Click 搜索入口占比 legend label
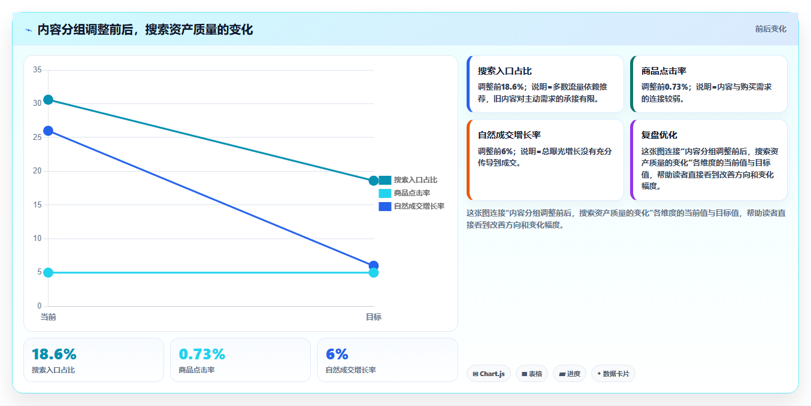Viewport: 811px width, 406px height. click(x=415, y=180)
